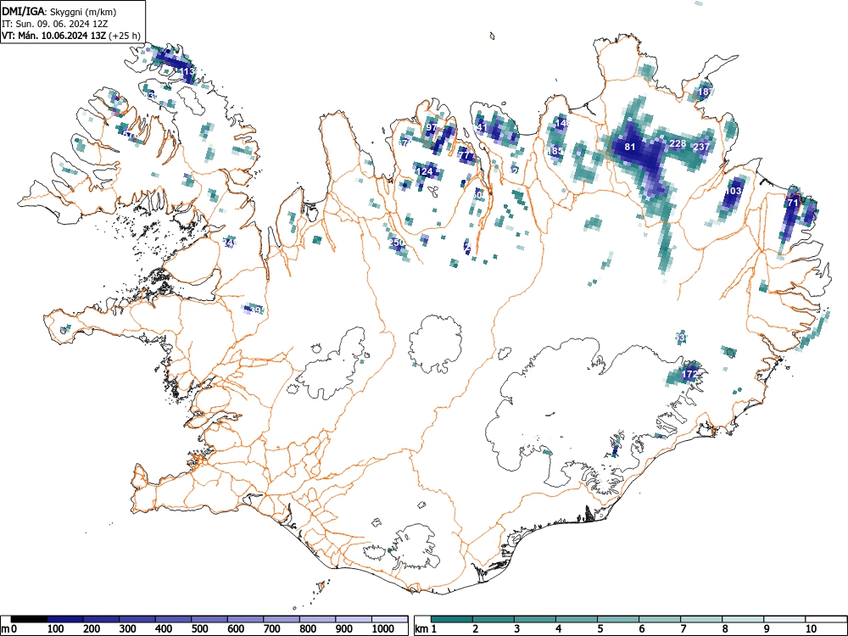Select the visibility value 228 on the map
The width and height of the screenshot is (848, 636).
[678, 143]
